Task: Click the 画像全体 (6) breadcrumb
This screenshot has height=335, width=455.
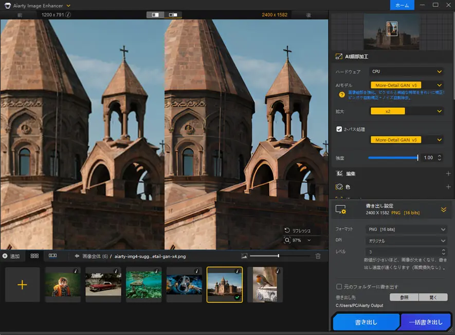Action: pos(95,256)
